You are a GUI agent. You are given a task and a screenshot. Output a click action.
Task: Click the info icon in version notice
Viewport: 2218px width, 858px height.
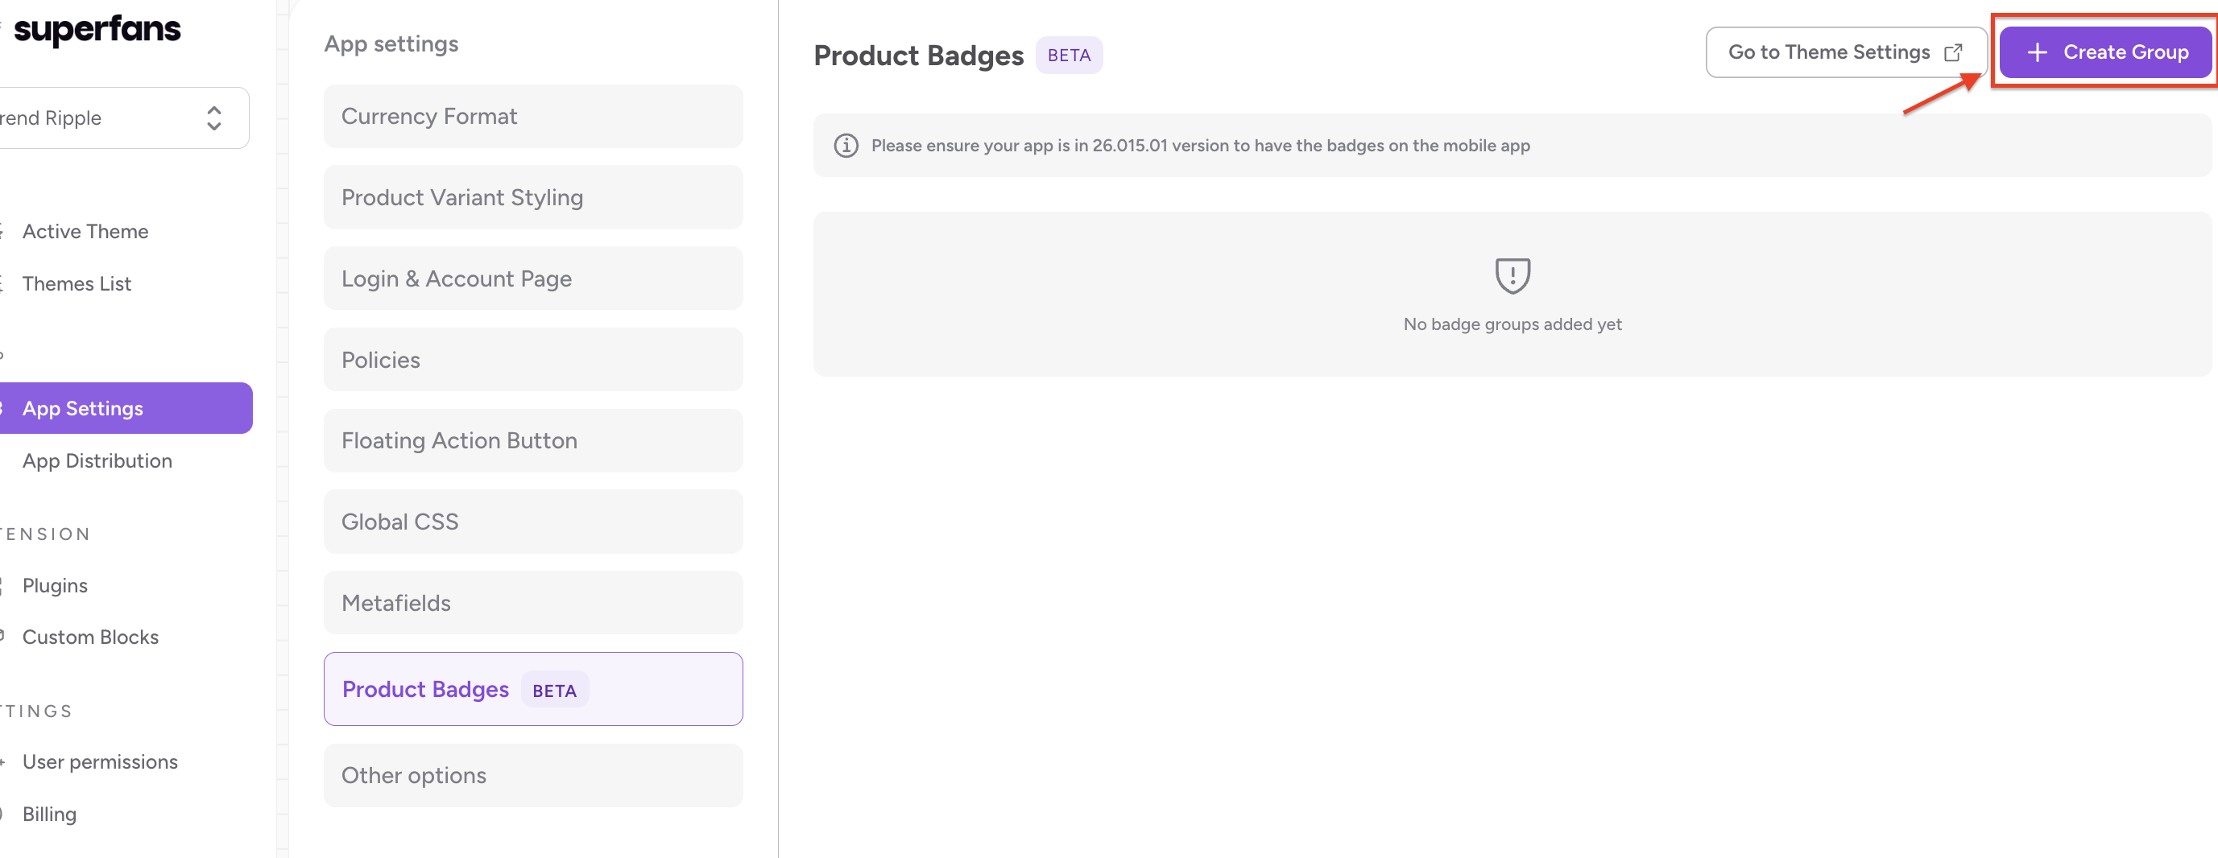(x=846, y=146)
